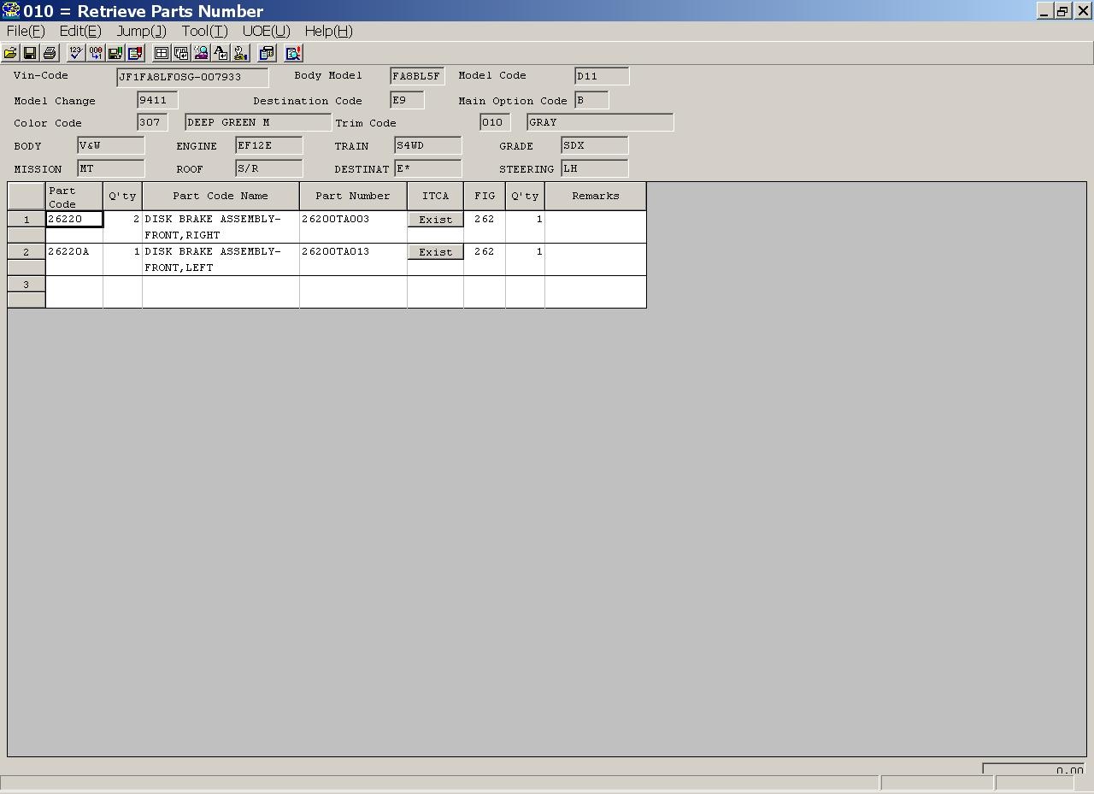Select the Part Code cell 26220
The width and height of the screenshot is (1094, 794).
point(74,219)
